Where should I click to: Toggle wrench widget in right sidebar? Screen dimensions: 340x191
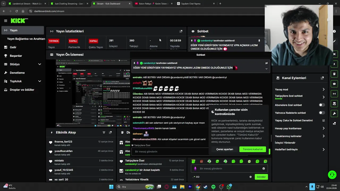(x=334, y=114)
